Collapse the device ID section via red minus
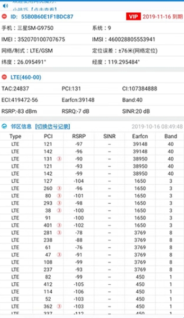The image size is (184, 318). [4, 17]
